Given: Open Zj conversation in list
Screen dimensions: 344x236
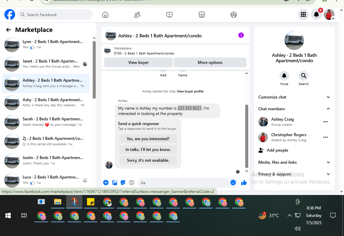Looking at the screenshot, I should 46,141.
